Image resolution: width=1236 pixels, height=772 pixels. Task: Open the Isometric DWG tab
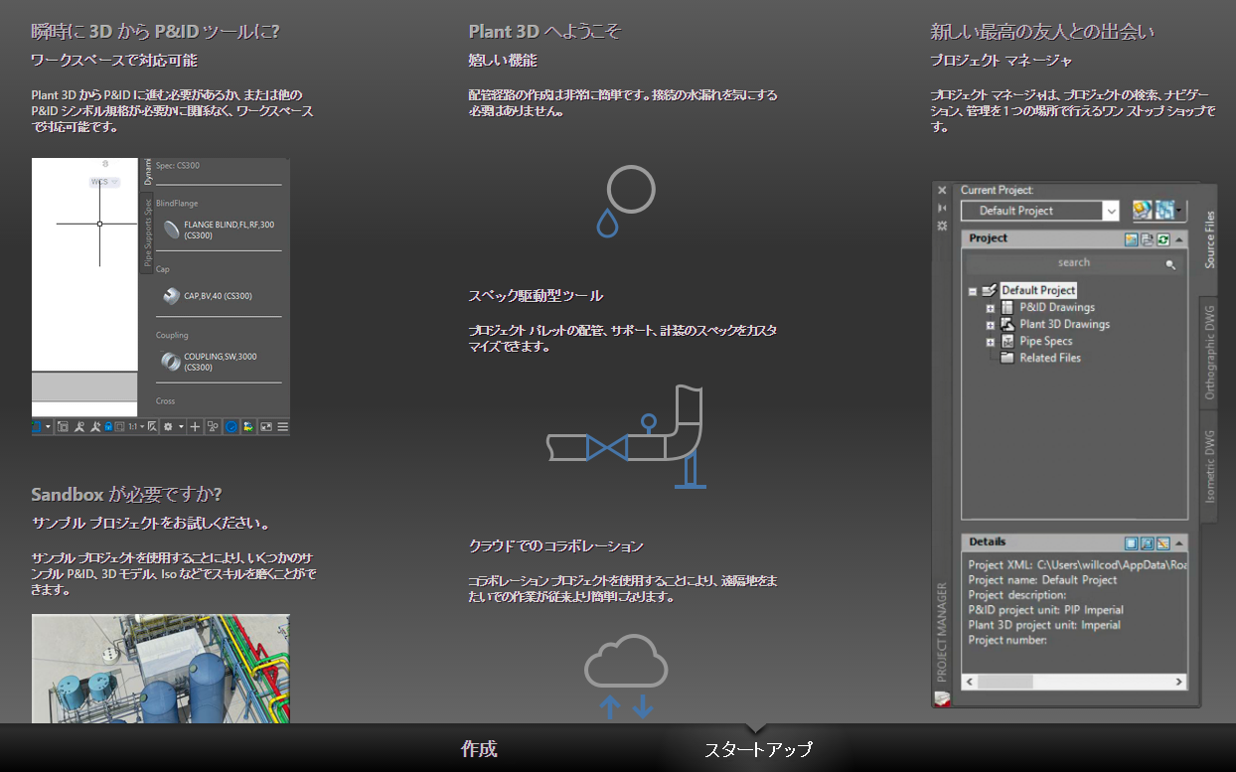(x=1210, y=465)
